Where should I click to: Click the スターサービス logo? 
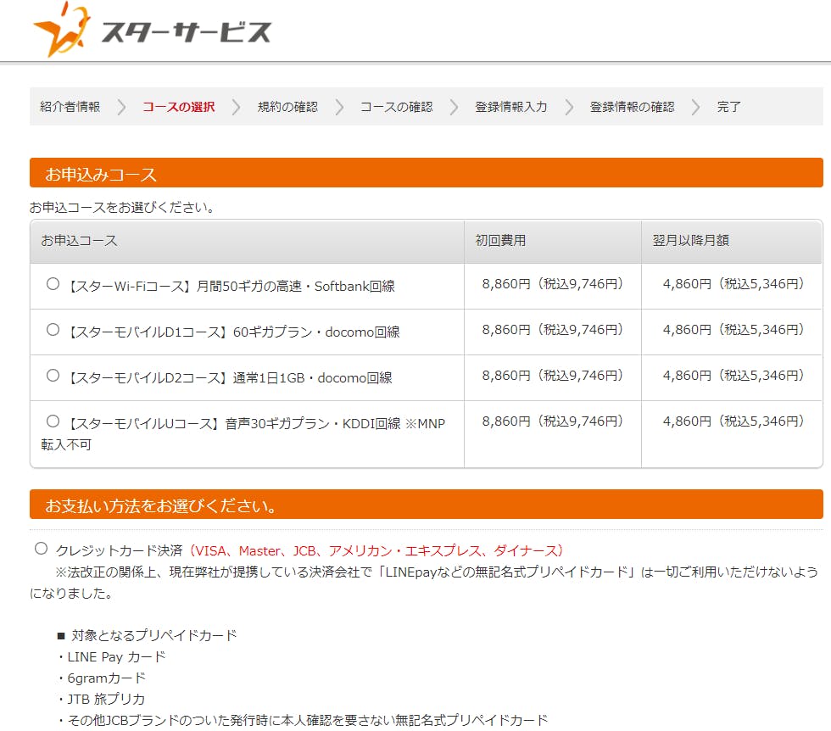pyautogui.click(x=153, y=30)
